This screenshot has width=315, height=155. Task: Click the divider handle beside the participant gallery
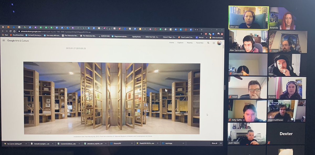(225, 88)
